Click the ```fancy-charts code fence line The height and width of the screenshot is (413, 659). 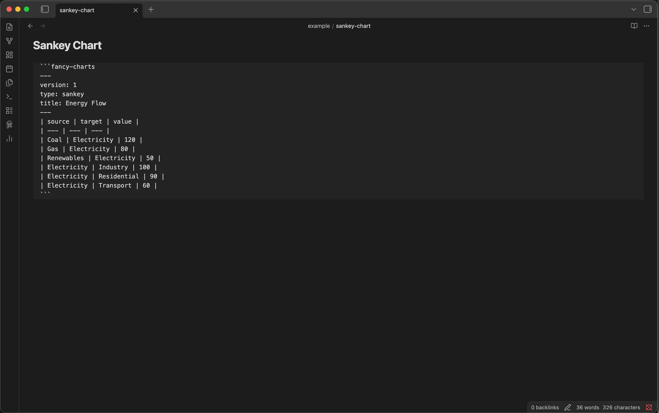[67, 67]
